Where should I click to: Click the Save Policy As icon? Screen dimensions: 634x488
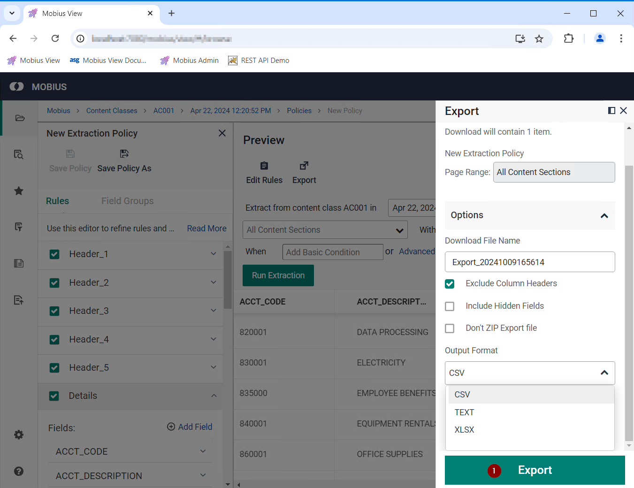124,154
